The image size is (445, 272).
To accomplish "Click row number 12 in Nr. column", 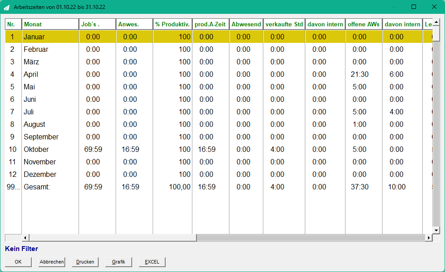I will (12, 174).
